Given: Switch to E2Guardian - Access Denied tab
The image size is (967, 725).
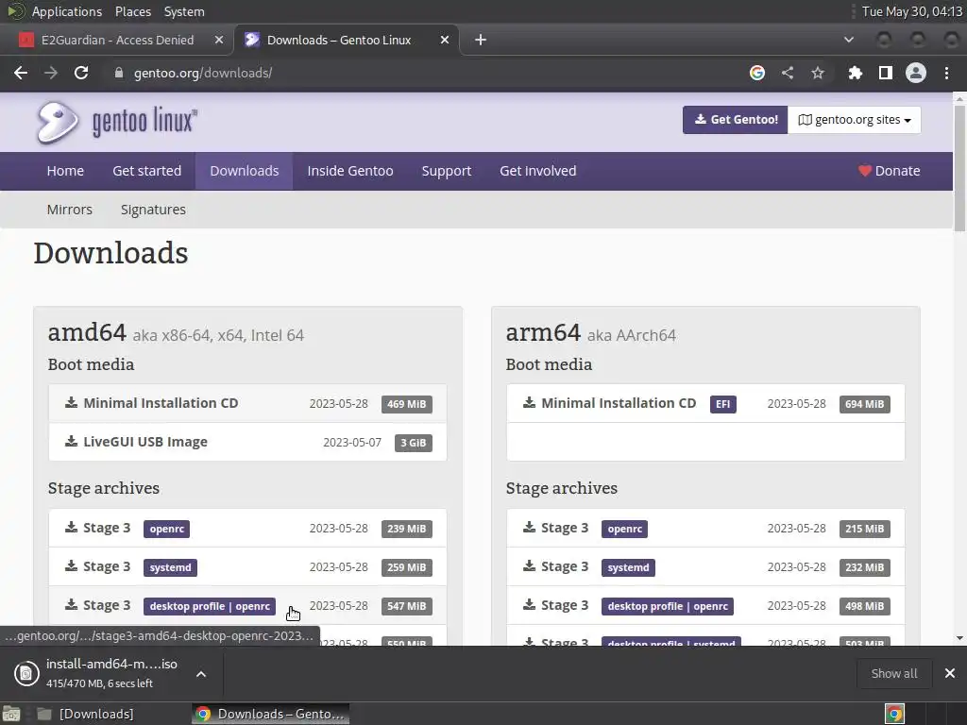Looking at the screenshot, I should 117,40.
